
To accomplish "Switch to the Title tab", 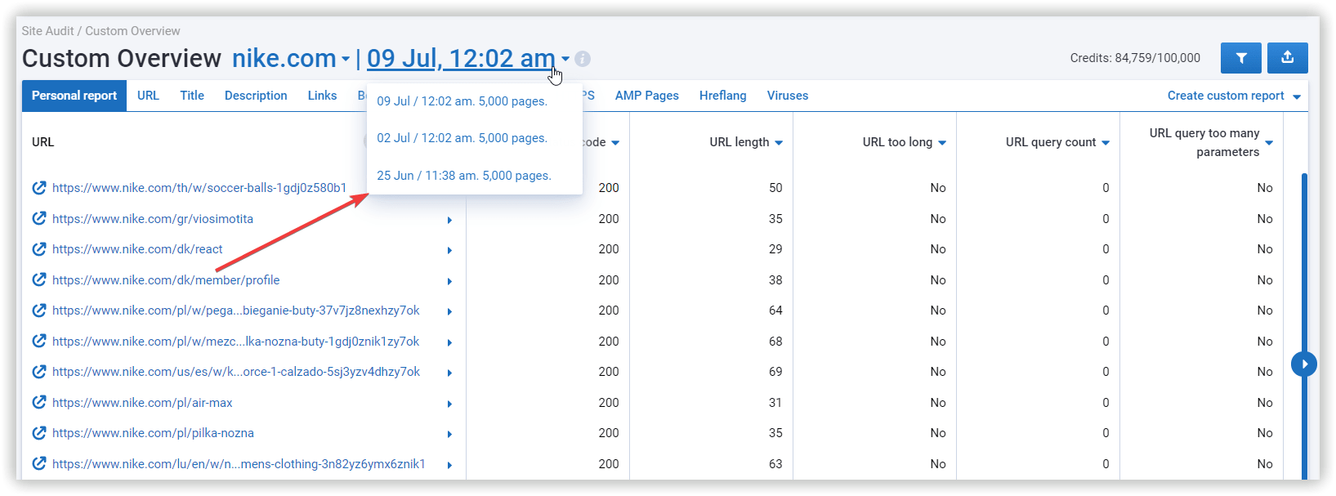I will pos(192,96).
